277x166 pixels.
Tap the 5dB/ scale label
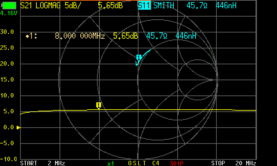[73, 6]
